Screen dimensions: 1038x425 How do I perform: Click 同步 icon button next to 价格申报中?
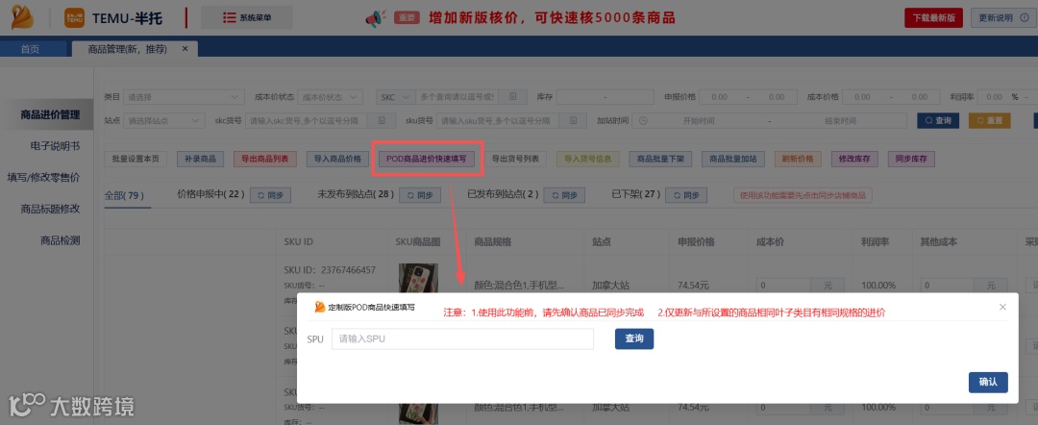point(271,195)
